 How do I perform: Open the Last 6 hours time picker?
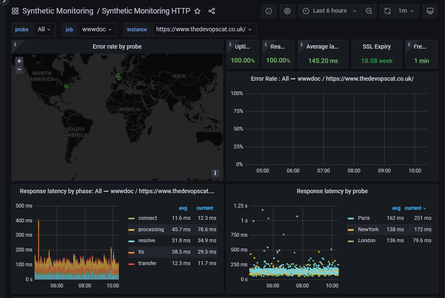(330, 11)
